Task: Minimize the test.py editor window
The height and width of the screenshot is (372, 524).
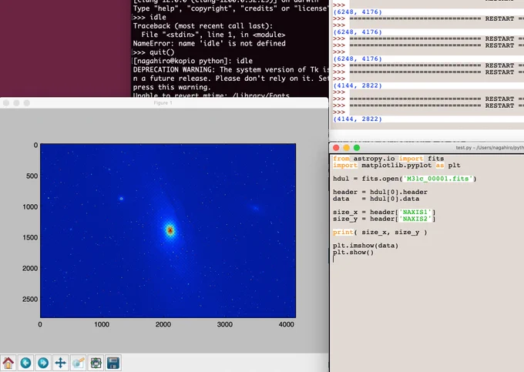Action: click(347, 148)
